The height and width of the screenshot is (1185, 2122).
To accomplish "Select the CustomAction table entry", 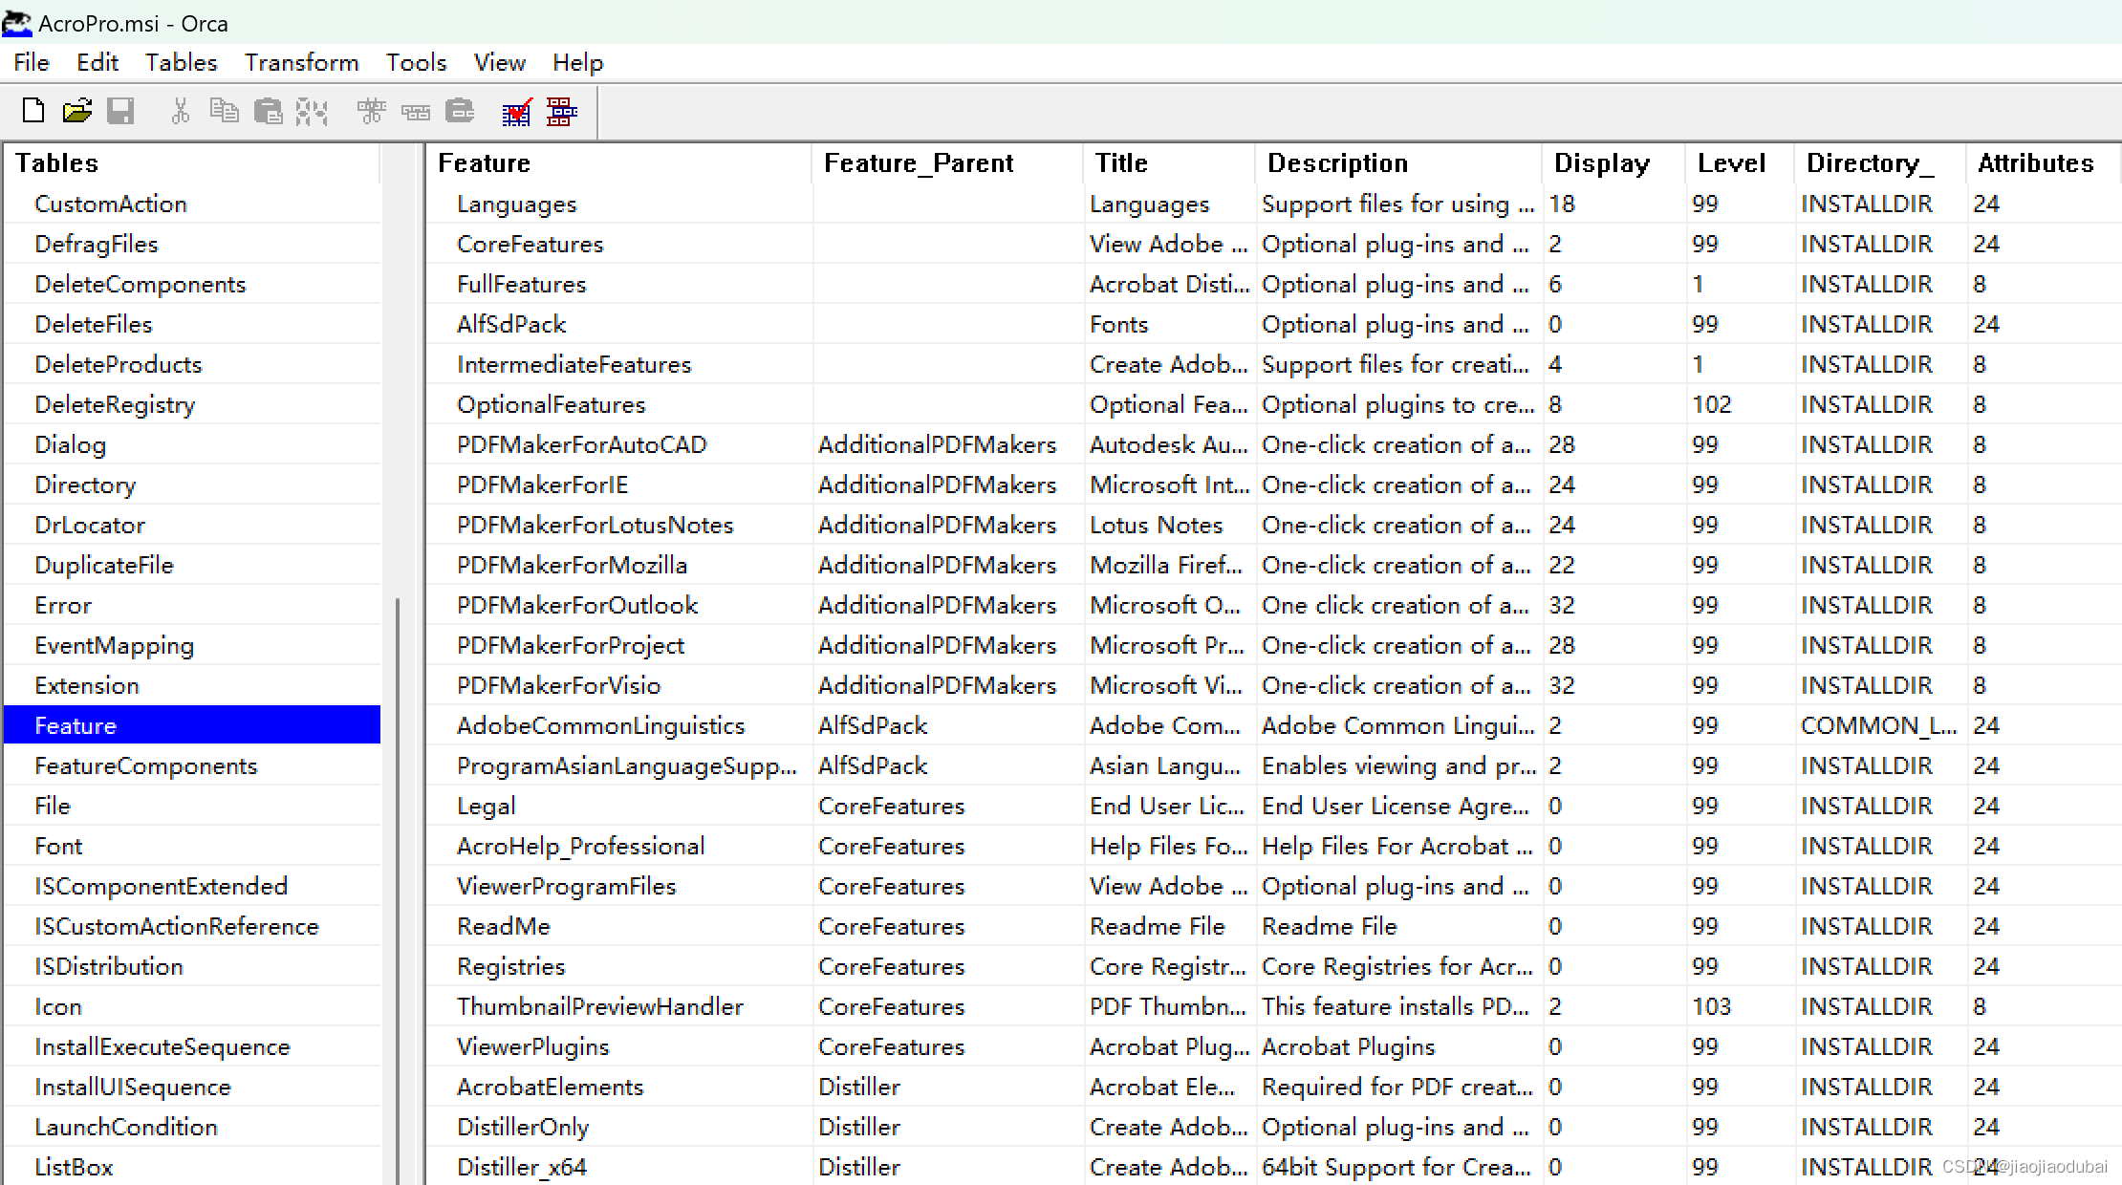I will point(110,204).
